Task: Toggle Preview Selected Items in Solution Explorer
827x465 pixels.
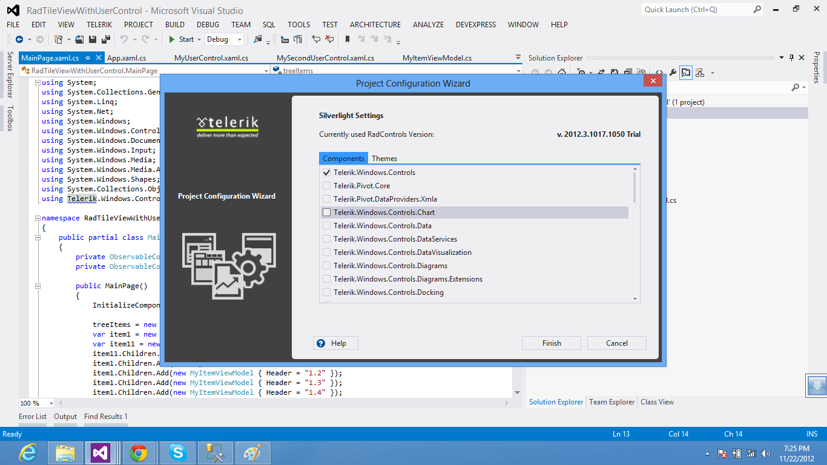Action: 686,73
